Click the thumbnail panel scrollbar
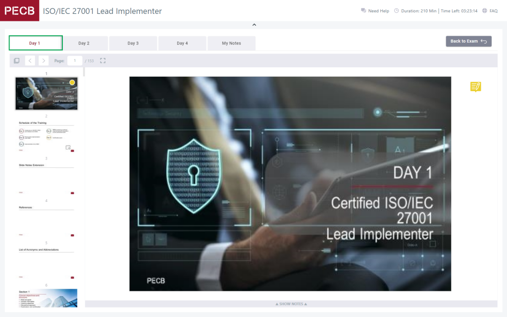 [84, 72]
